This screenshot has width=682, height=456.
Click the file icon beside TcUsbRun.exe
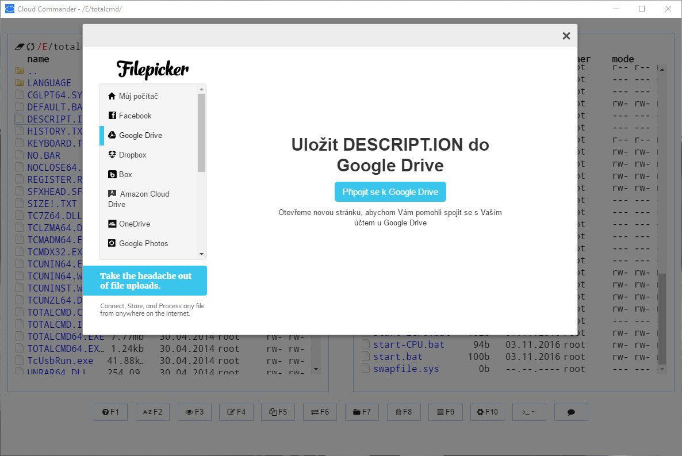pos(20,361)
